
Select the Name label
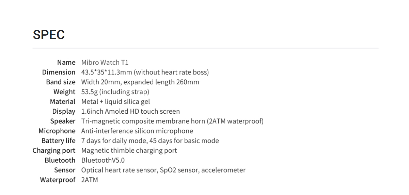(x=66, y=63)
